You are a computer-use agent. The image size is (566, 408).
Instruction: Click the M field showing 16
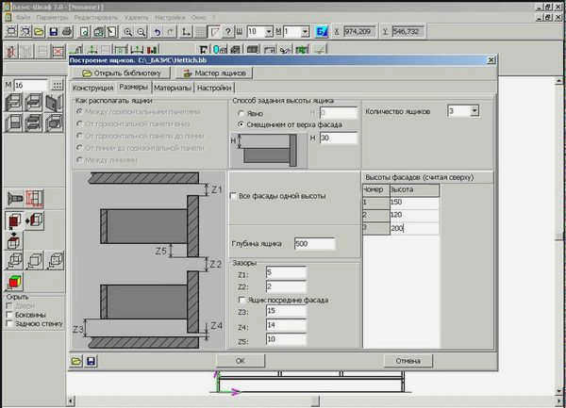click(31, 86)
